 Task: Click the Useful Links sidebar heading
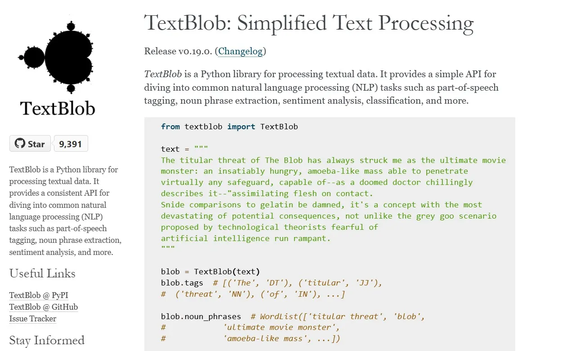tap(42, 273)
